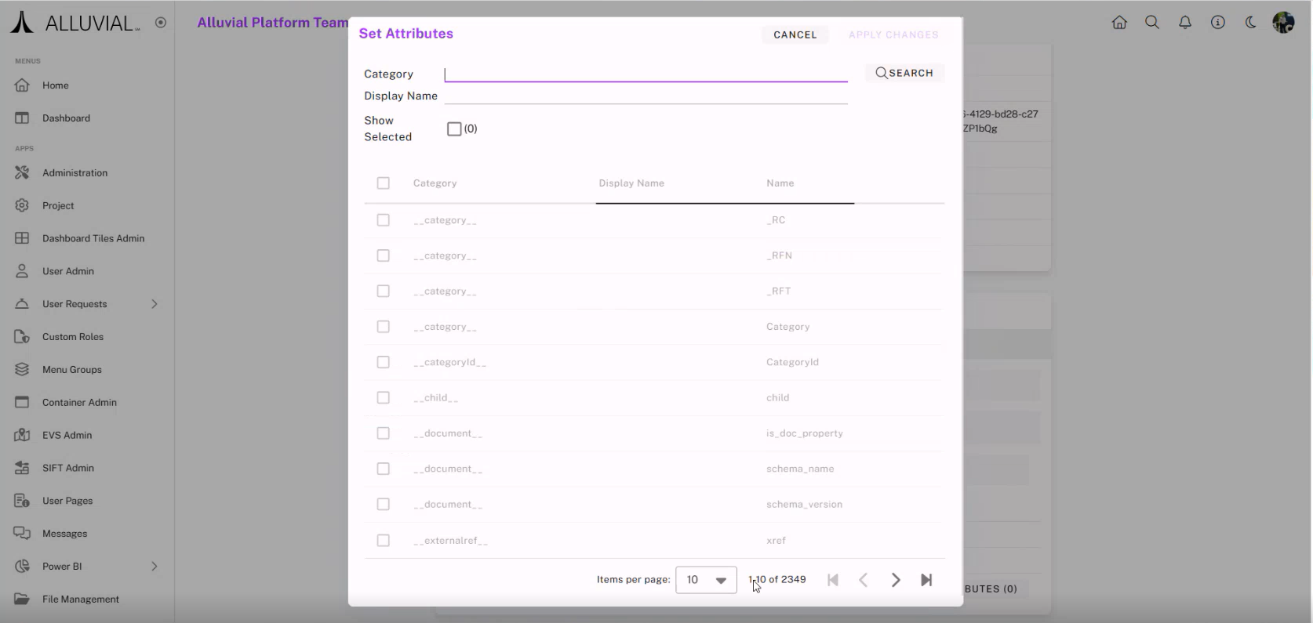1313x623 pixels.
Task: Select the _RFN row checkbox
Action: [383, 255]
